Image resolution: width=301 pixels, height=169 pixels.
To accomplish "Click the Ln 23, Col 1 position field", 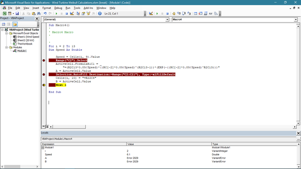I will pyautogui.click(x=124, y=14).
